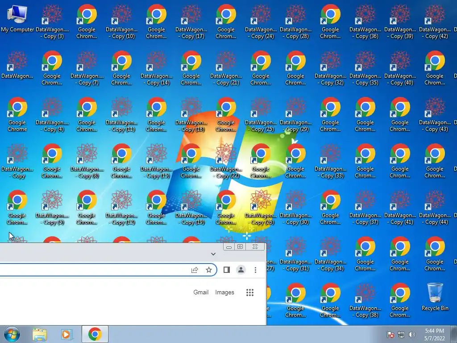The width and height of the screenshot is (457, 343).
Task: Select DataWagon - Copy (22) shortcut
Action: pyautogui.click(x=226, y=161)
